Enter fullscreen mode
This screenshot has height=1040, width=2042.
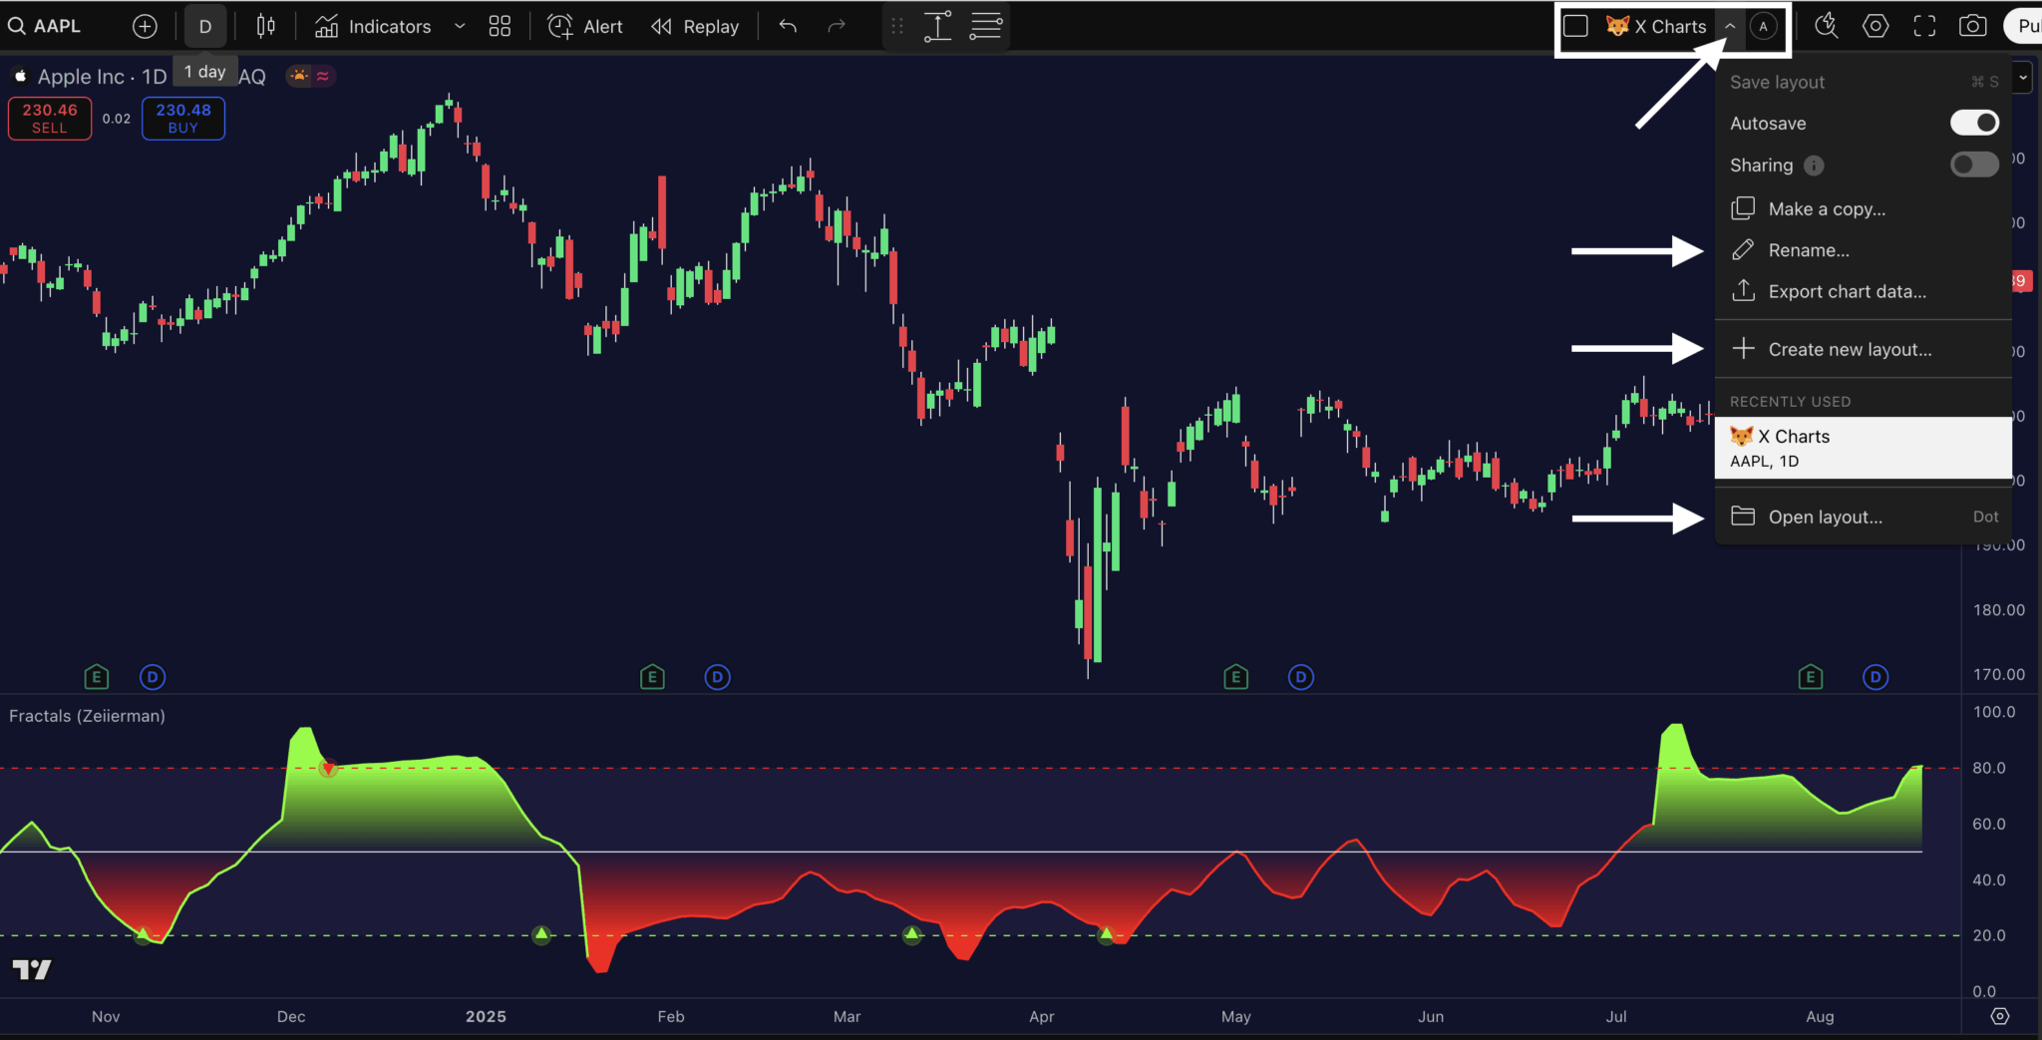(x=1923, y=26)
